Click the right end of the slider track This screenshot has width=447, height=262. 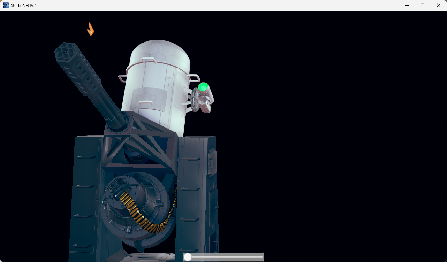tap(262, 257)
